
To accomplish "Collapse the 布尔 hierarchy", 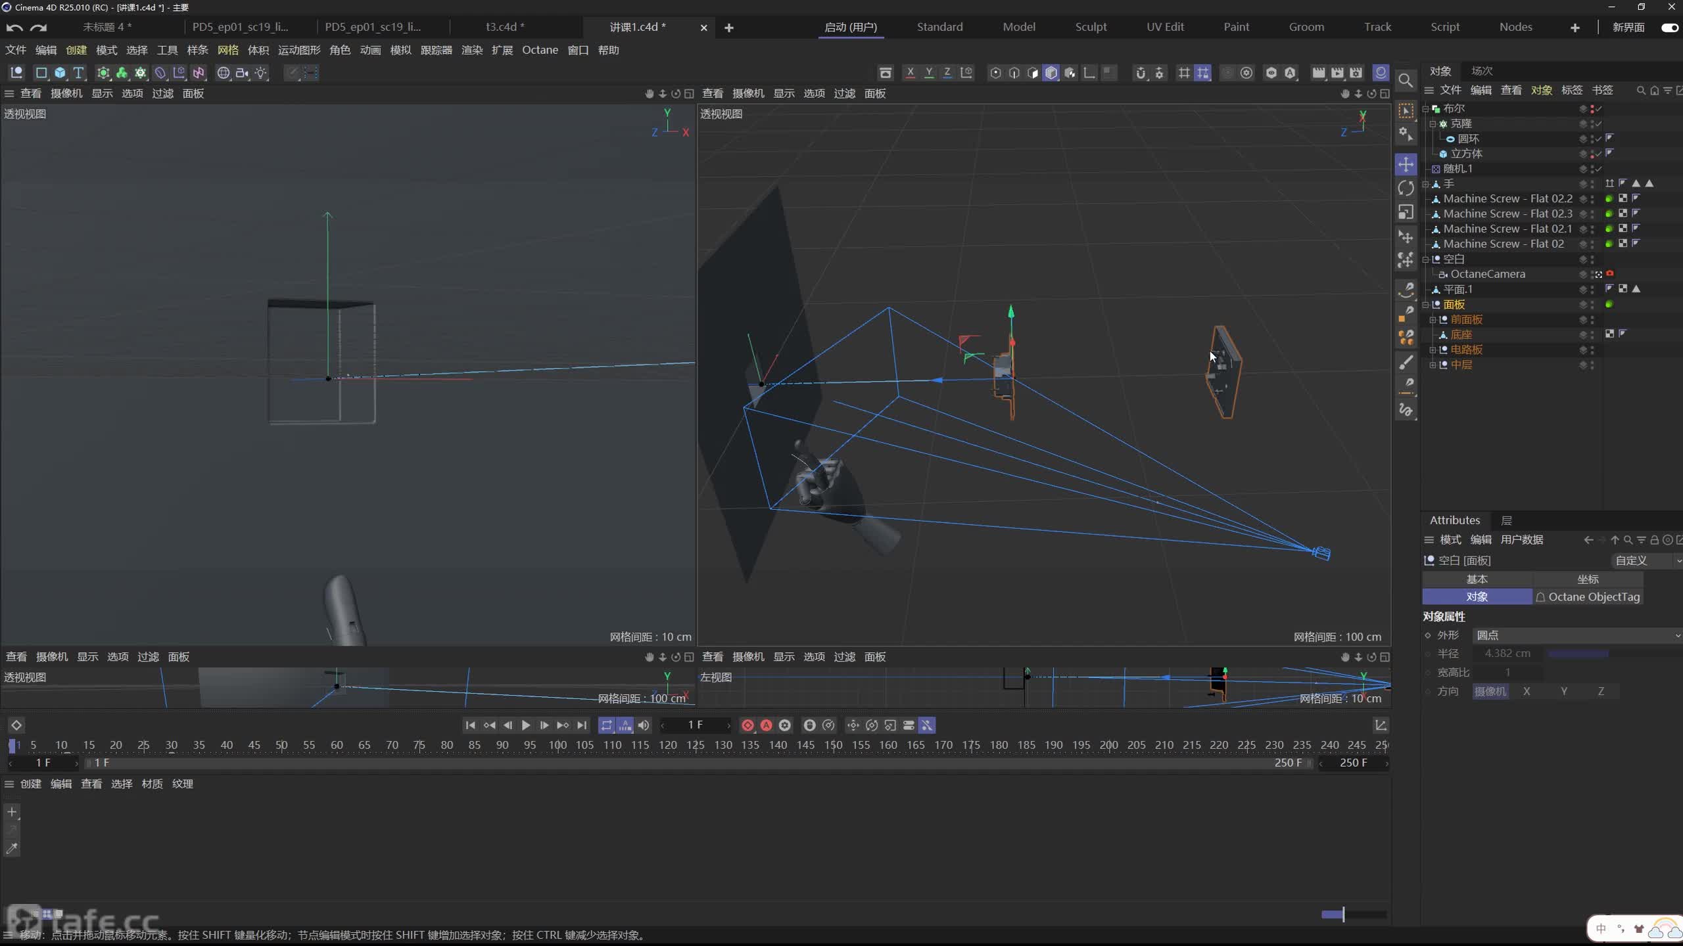I will tap(1426, 108).
